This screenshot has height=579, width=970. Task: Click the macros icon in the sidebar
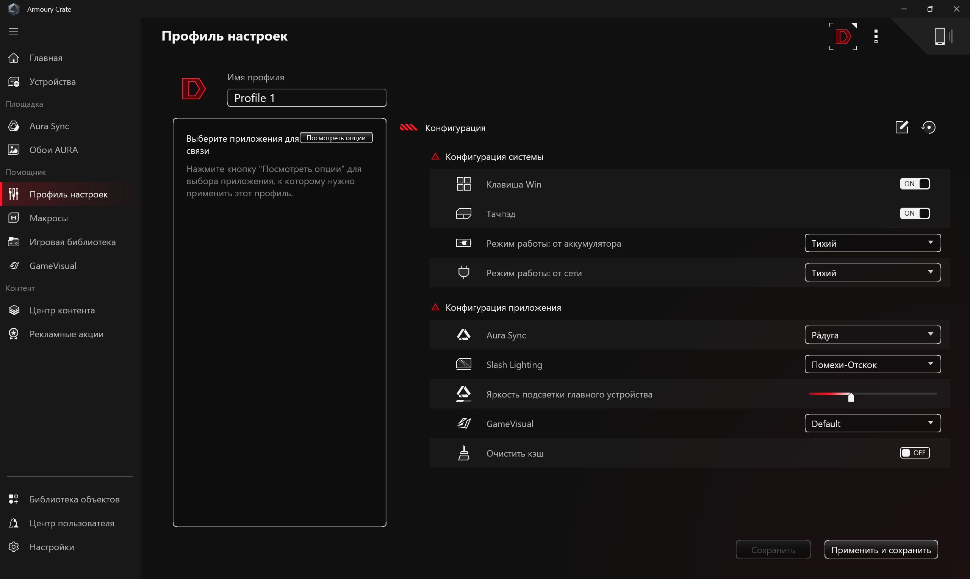tap(14, 218)
